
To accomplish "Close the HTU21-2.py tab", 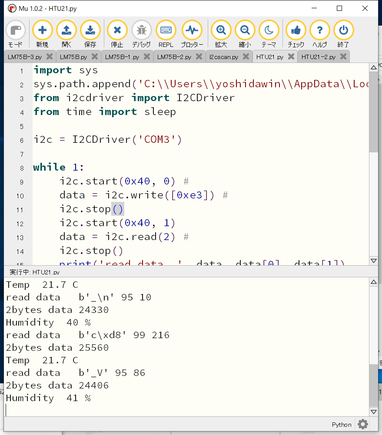I will [343, 56].
